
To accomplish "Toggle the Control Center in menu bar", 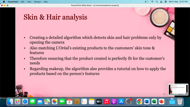I will click(x=161, y=2).
